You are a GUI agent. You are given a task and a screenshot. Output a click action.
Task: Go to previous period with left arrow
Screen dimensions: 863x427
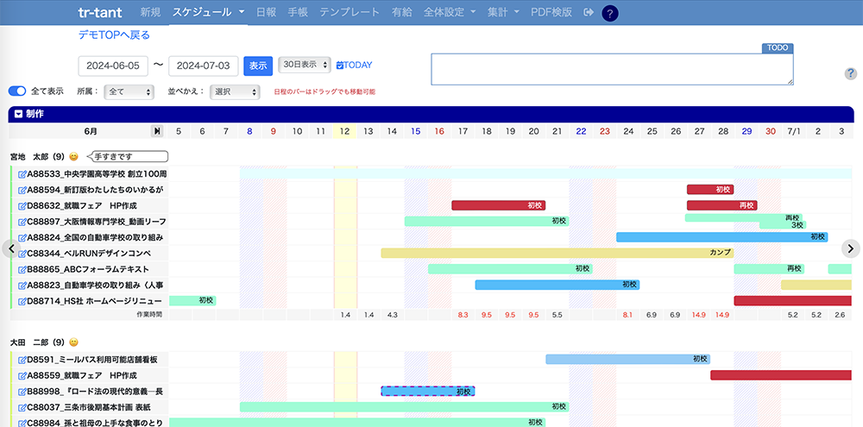11,248
